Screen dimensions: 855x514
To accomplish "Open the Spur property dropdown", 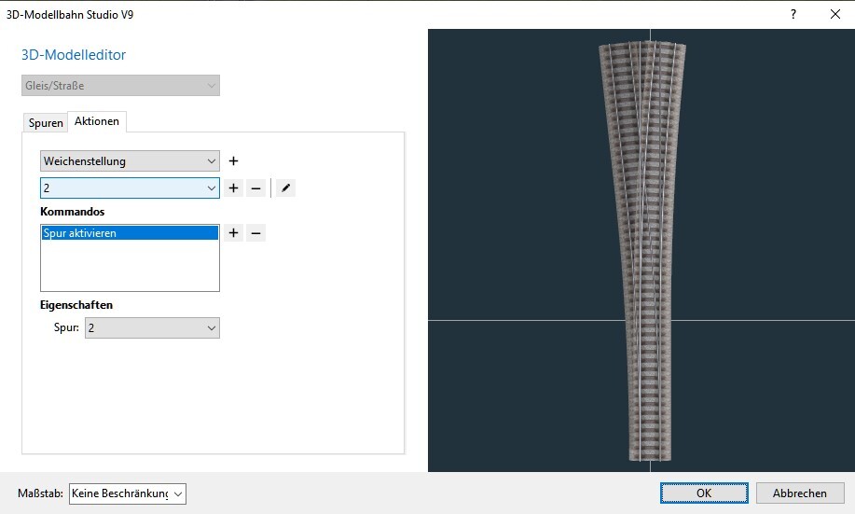I will point(152,328).
